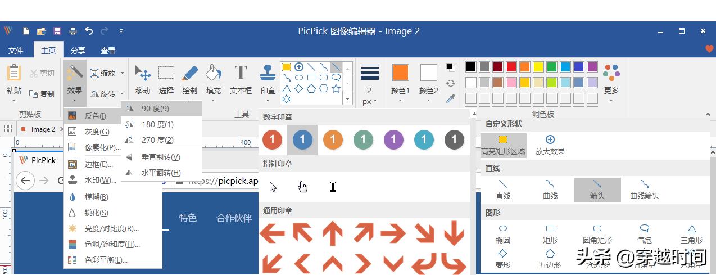Choose the red swatch in palette

coord(511,67)
